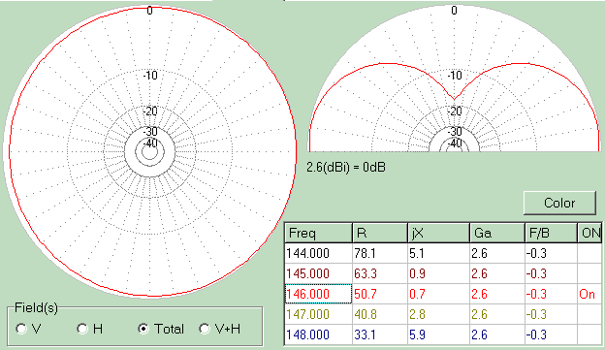This screenshot has width=605, height=350.
Task: Click the ON cell in 144.000 row
Action: click(x=589, y=253)
